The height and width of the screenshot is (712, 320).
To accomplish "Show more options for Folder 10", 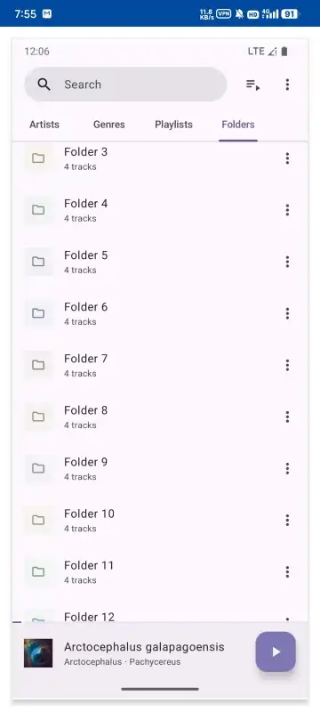I will coord(287,520).
